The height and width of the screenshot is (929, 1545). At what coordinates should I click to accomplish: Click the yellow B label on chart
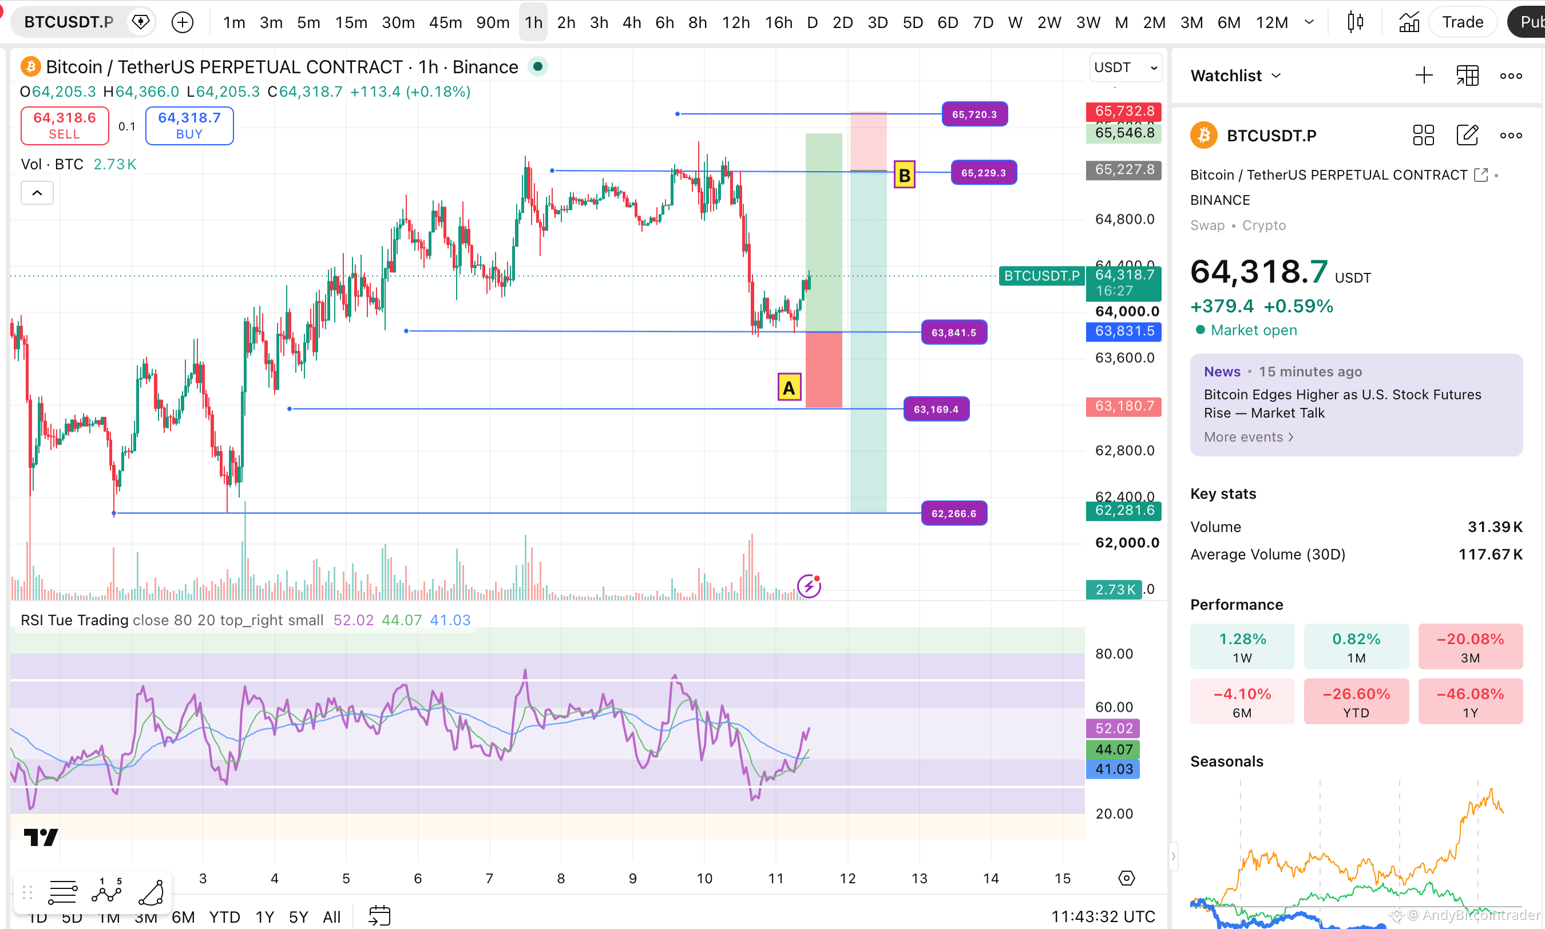pos(904,174)
